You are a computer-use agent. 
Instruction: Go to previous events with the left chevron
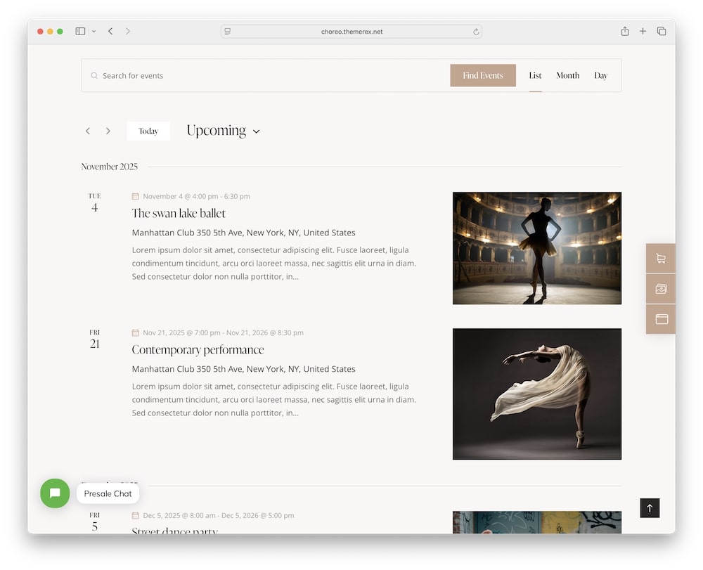(88, 131)
